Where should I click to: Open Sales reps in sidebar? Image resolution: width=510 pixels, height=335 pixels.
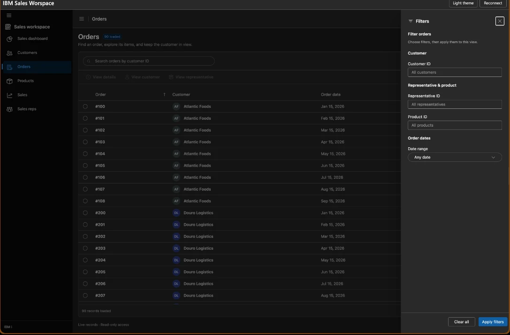point(37,109)
